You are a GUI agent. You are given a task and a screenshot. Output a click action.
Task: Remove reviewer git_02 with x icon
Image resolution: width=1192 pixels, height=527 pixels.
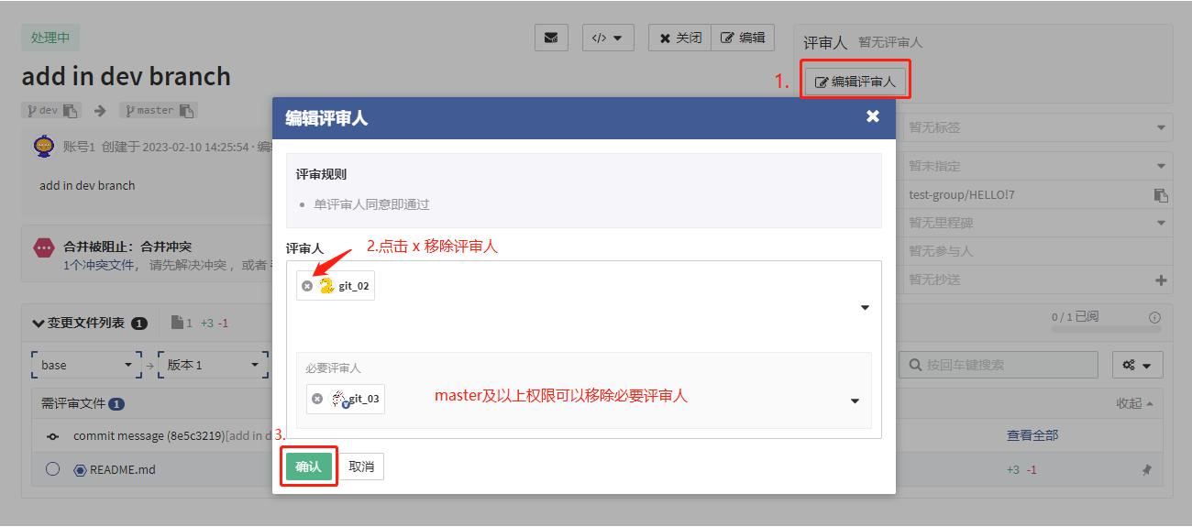[x=307, y=286]
